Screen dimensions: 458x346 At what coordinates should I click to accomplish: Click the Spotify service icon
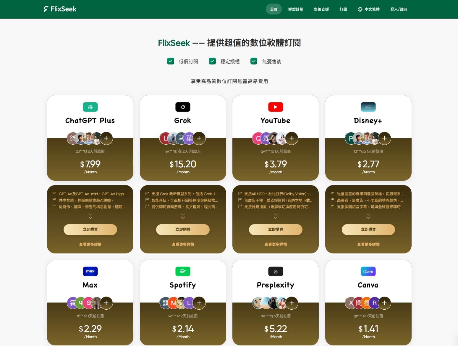pyautogui.click(x=183, y=271)
